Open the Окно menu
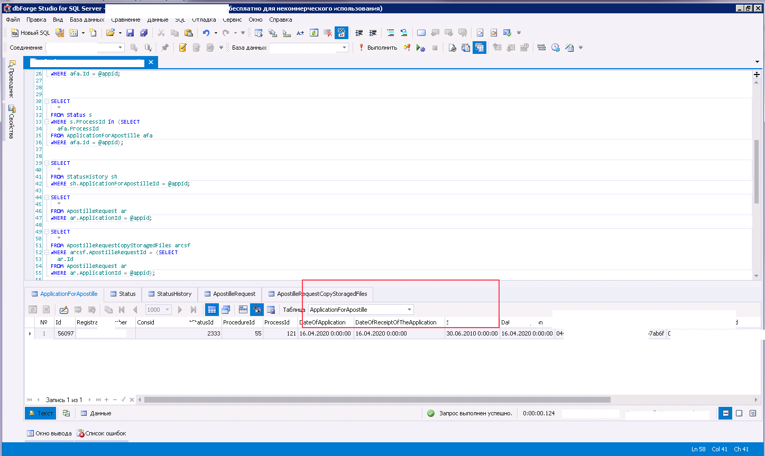The width and height of the screenshot is (765, 456). [255, 20]
